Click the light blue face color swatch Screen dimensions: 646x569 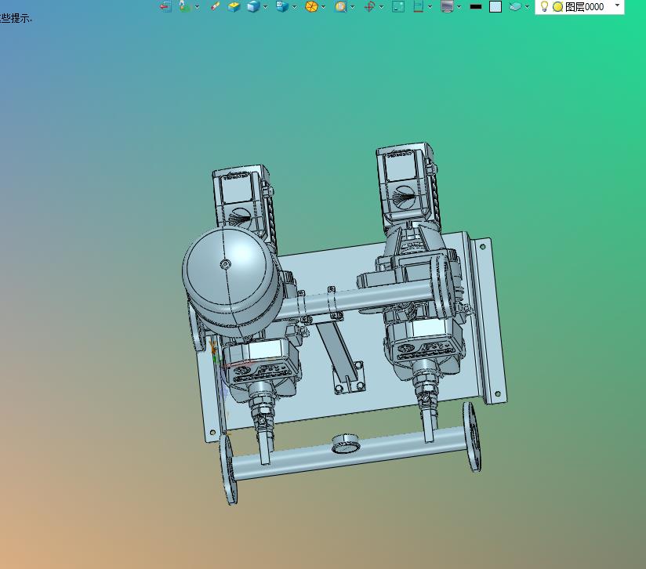pyautogui.click(x=495, y=6)
